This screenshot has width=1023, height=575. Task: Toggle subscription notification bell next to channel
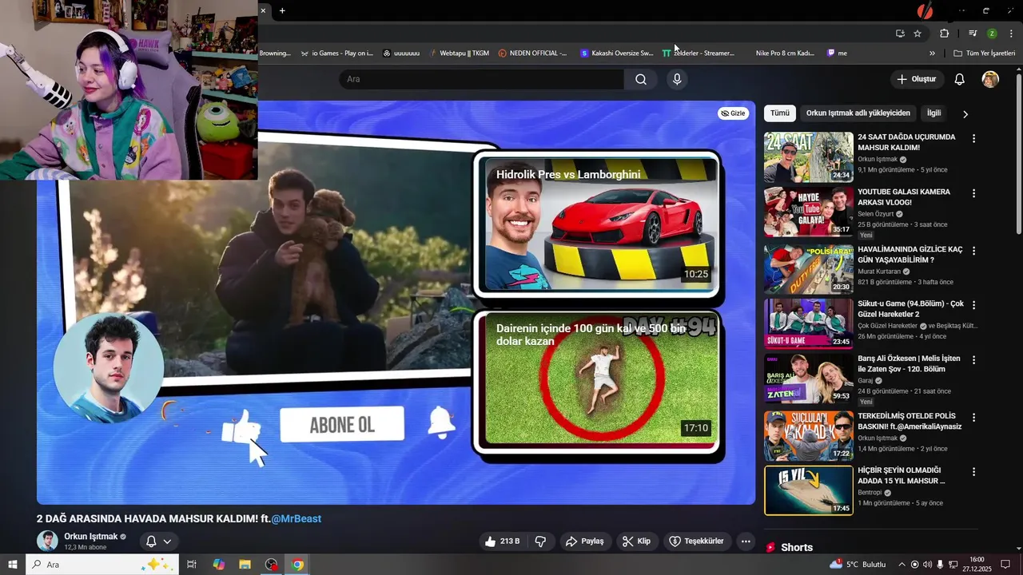coord(158,541)
